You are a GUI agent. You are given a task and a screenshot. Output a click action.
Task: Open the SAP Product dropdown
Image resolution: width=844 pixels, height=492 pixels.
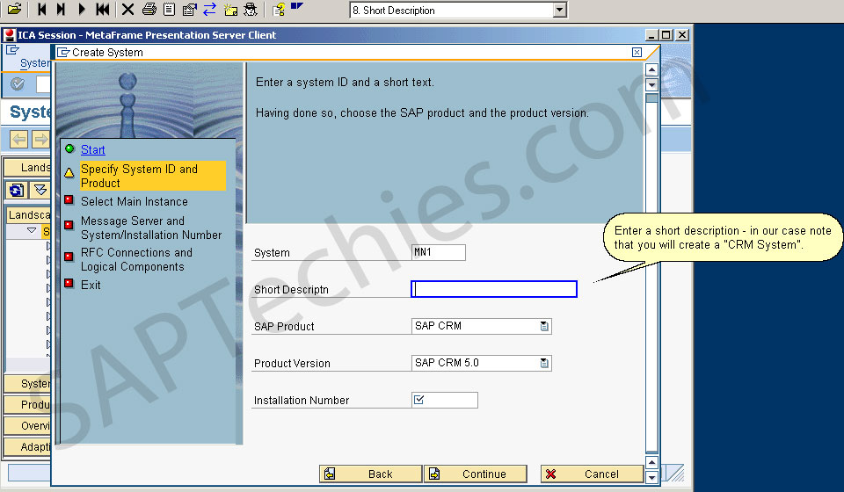click(481, 326)
